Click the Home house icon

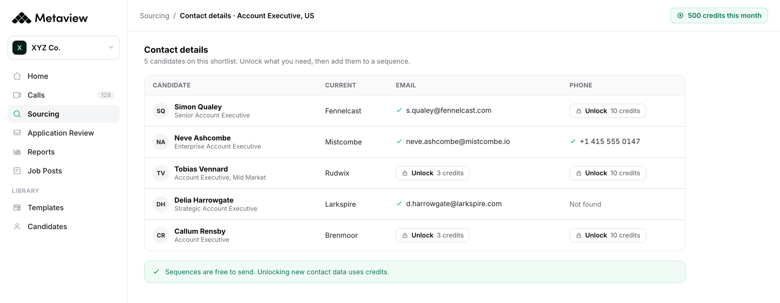(17, 76)
